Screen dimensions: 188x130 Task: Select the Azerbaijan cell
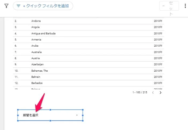37,64
